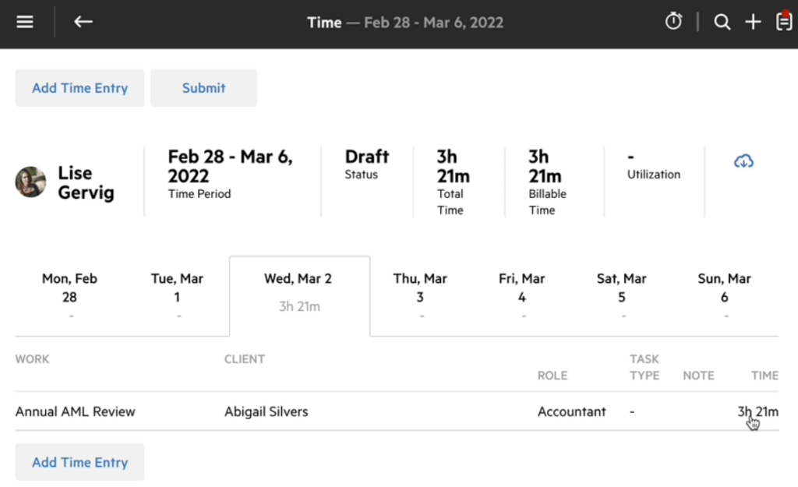Open the Annual AML Review entry
Viewport: 798px width, 487px height.
point(76,411)
